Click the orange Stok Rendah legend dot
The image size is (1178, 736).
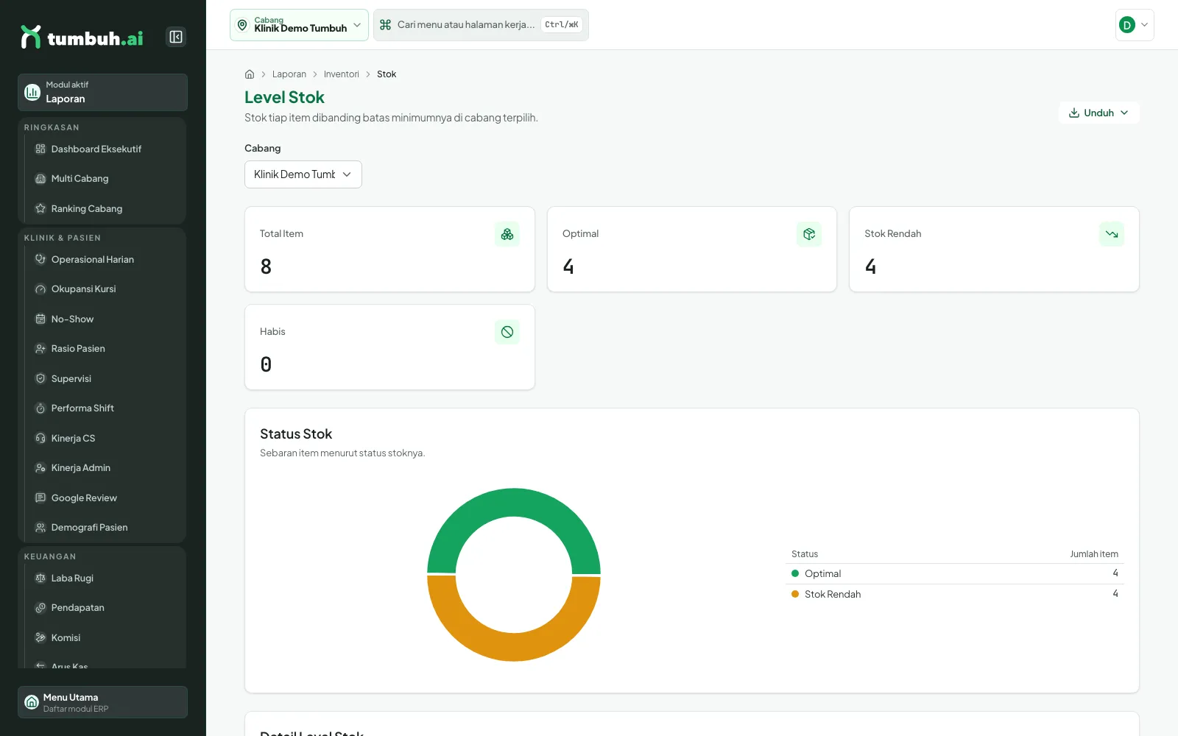pyautogui.click(x=795, y=594)
